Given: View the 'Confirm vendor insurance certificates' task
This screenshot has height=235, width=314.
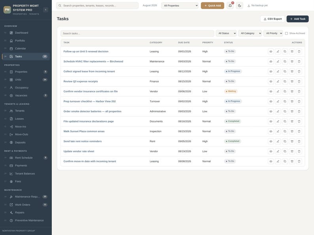Looking at the screenshot, I should coord(271,92).
